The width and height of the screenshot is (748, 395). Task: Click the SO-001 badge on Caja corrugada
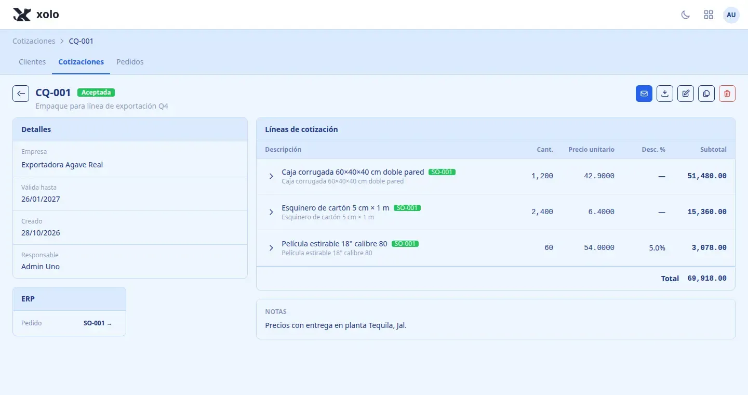442,172
